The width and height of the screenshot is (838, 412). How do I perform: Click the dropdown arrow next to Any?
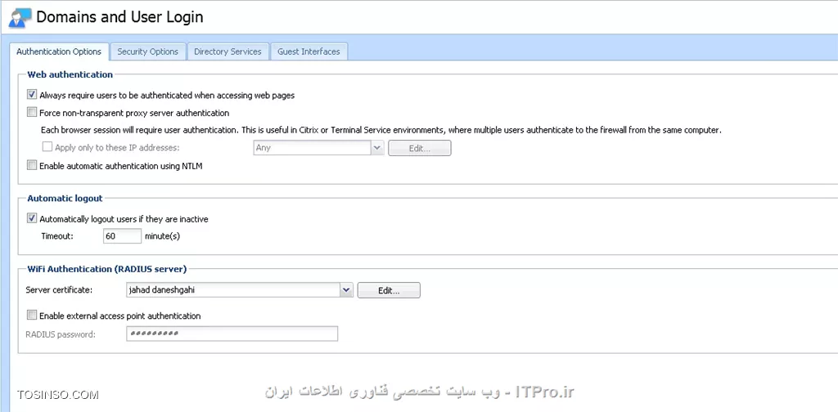click(x=377, y=148)
